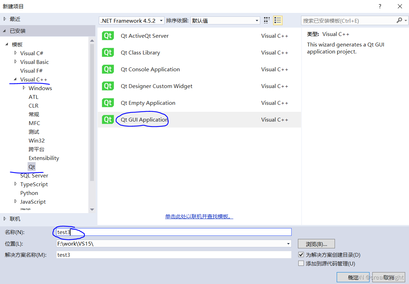Select 测试 template category
This screenshot has width=409, height=284.
[x=34, y=132]
